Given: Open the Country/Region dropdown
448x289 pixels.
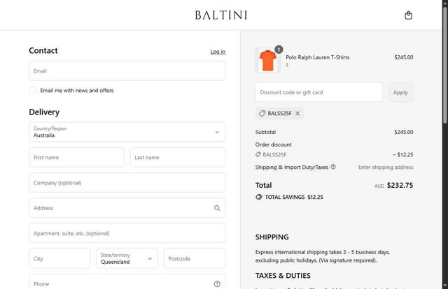Looking at the screenshot, I should [127, 132].
